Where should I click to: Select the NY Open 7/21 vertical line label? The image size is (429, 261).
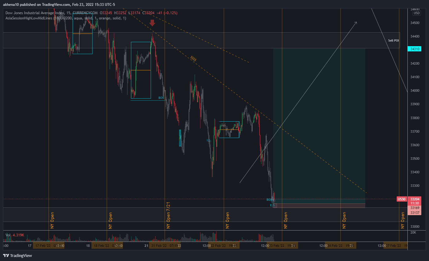pos(168,215)
